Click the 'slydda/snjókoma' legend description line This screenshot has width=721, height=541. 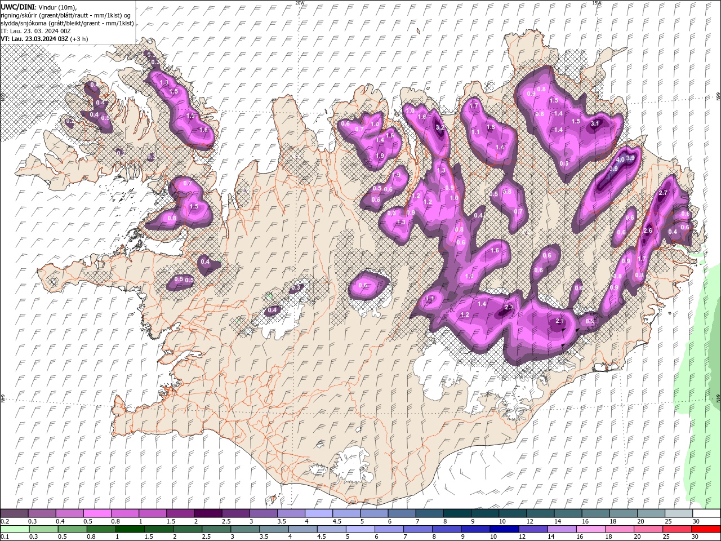[x=67, y=23]
